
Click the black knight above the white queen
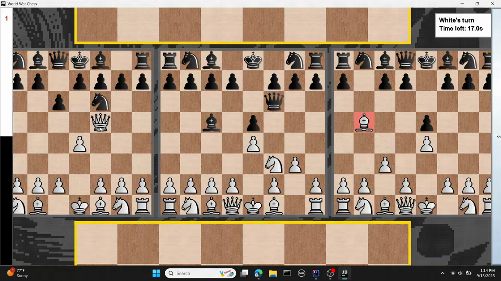click(x=100, y=102)
